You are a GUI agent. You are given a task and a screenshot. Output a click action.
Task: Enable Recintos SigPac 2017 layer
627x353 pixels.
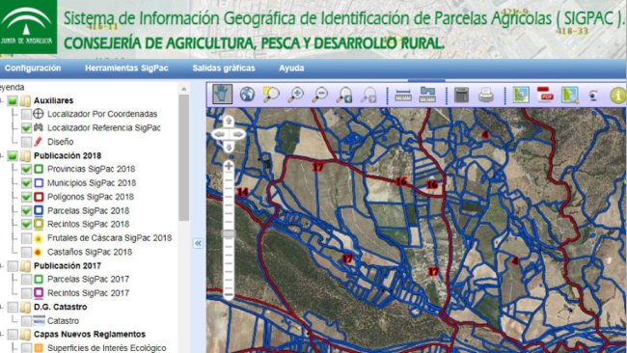tap(26, 293)
